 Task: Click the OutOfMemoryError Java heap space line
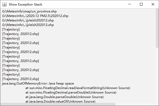tap(38, 83)
